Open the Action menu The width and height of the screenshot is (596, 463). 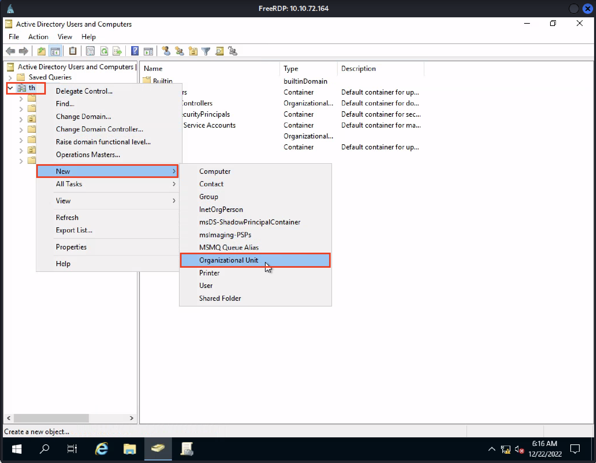(38, 37)
